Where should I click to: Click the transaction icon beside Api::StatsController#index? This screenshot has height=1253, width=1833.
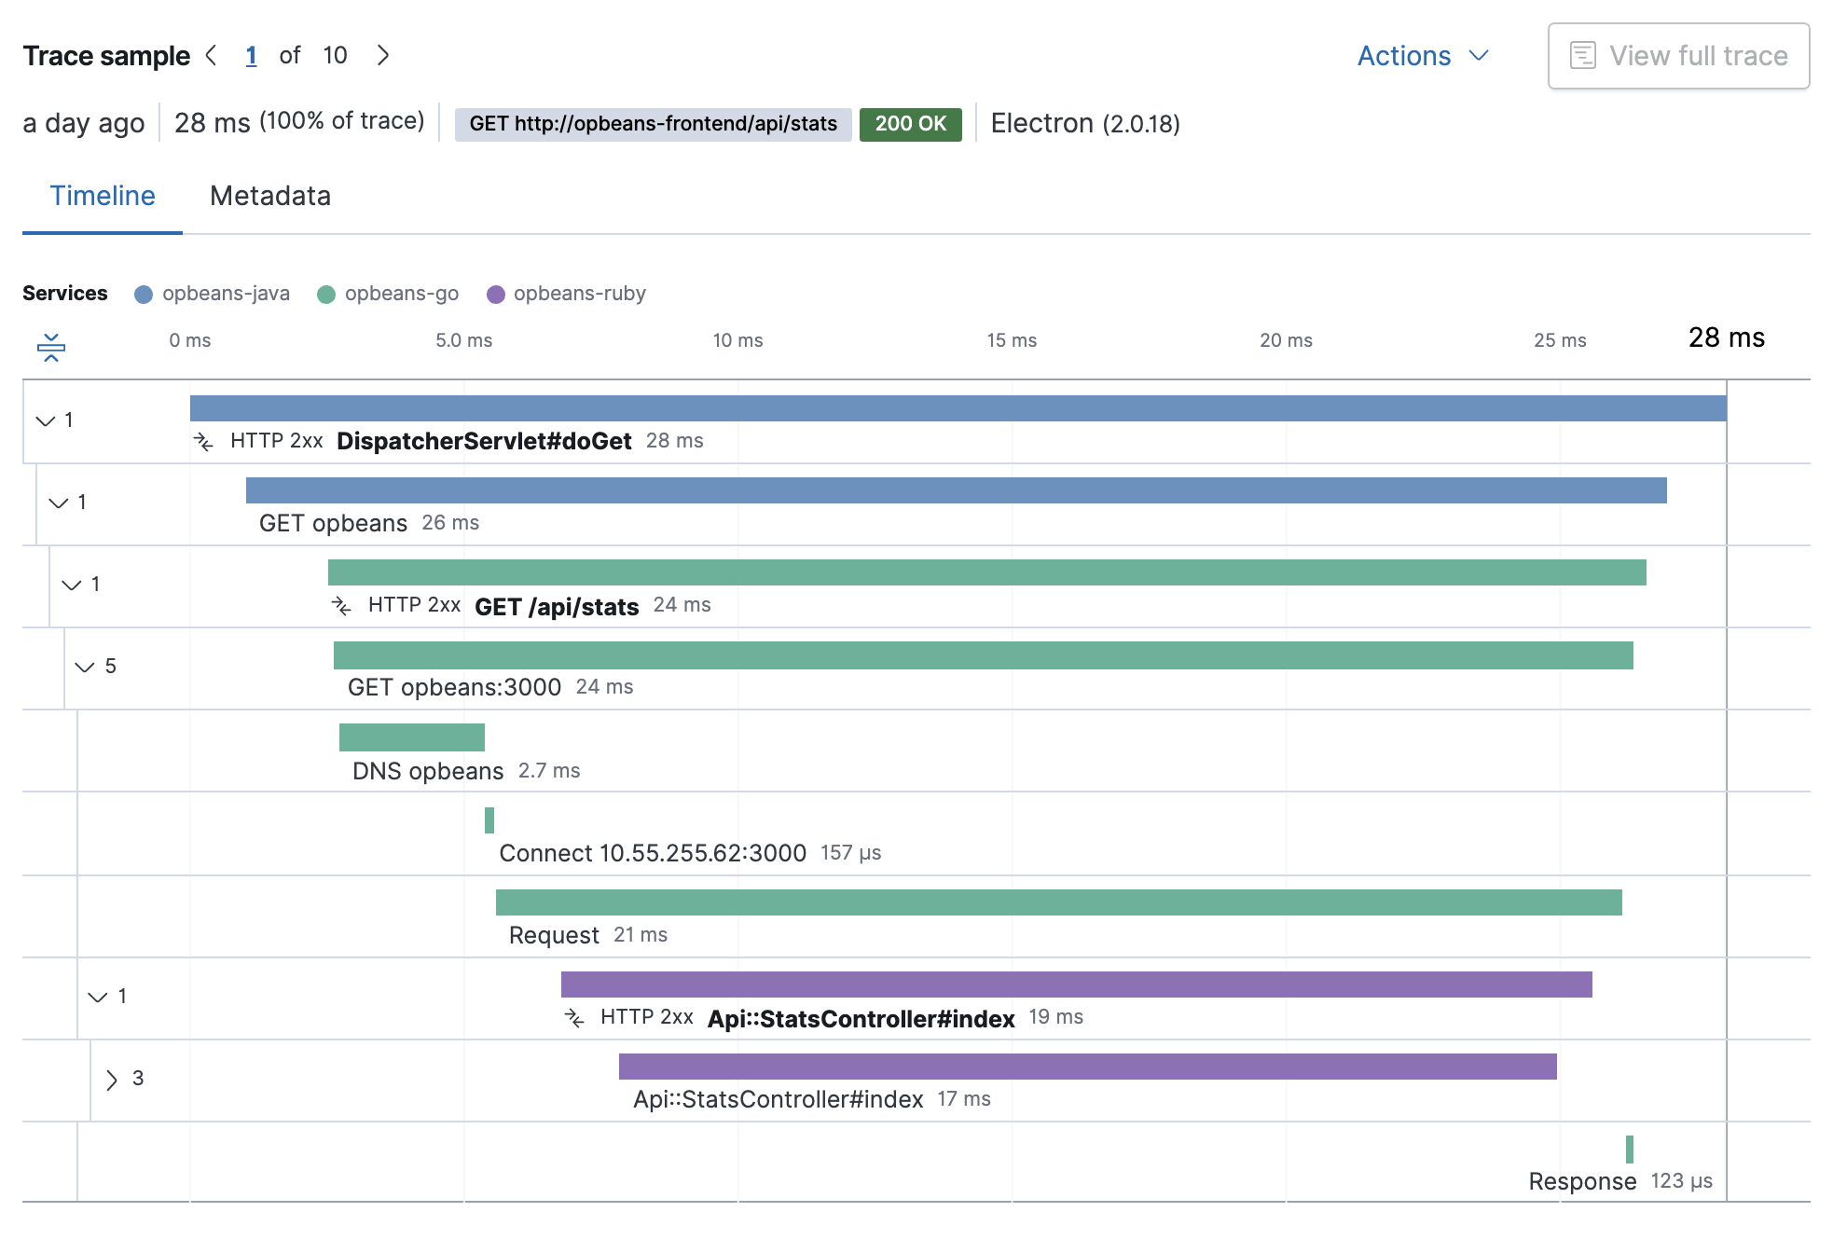coord(574,1017)
